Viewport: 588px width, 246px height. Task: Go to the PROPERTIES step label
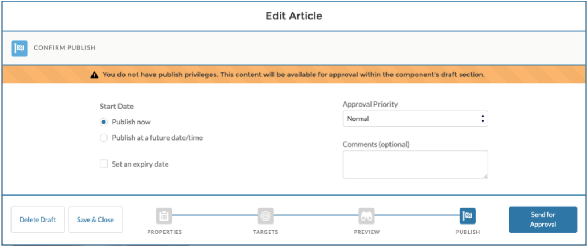pyautogui.click(x=164, y=232)
